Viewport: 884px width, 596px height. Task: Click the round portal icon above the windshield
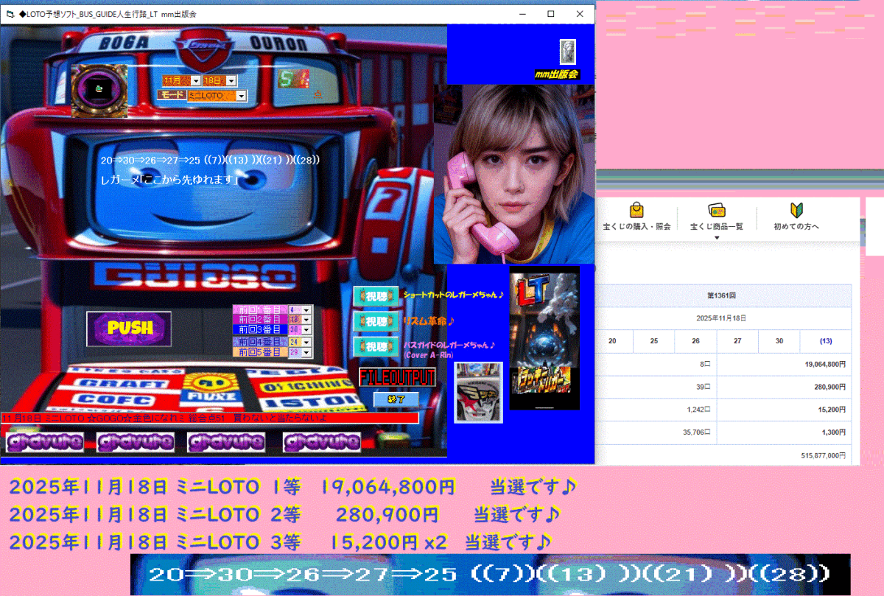click(99, 90)
